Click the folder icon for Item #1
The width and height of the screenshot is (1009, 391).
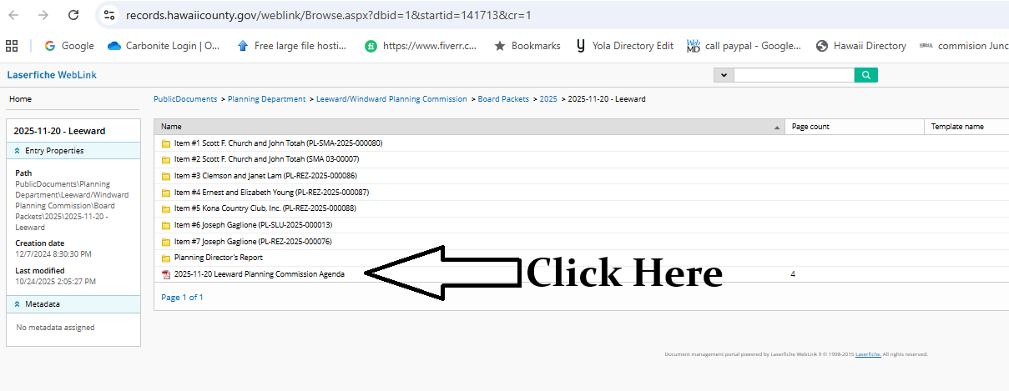(165, 143)
